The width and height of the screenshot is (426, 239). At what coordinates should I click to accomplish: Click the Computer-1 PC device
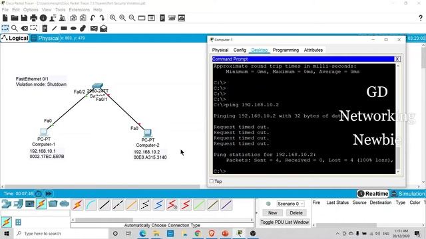tap(43, 132)
